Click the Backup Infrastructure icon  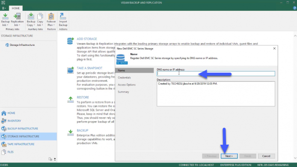[x=4, y=128]
